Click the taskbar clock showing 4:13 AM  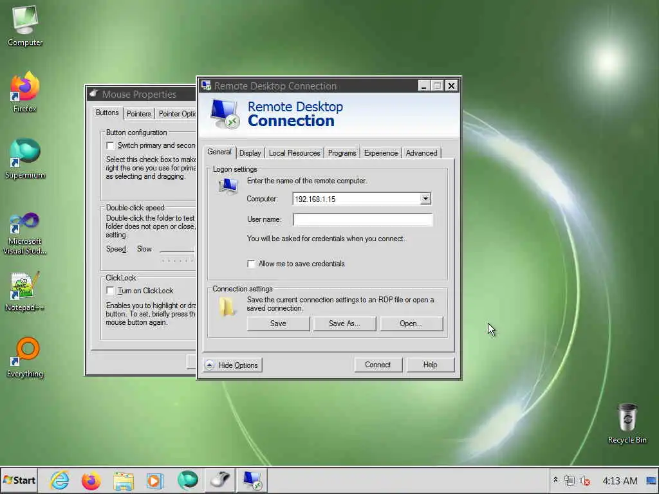coord(620,480)
